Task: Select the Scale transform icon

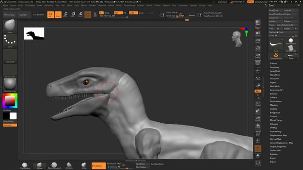Action: point(73,15)
